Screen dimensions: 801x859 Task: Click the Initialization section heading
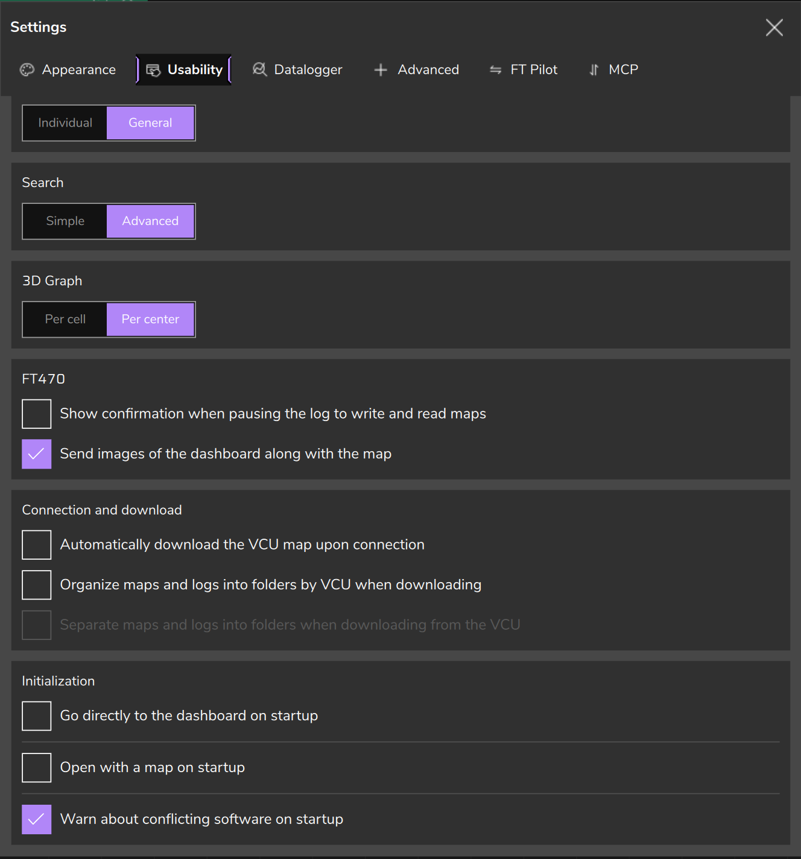click(59, 681)
